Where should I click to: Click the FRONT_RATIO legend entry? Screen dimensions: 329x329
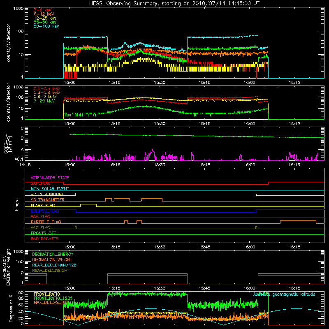coord(47,294)
